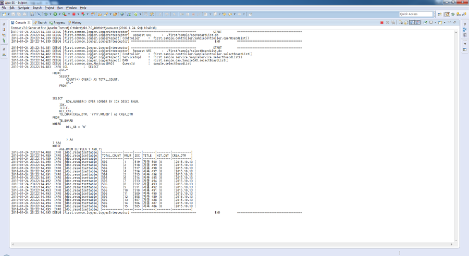Viewport: 469px width, 256px height.
Task: Switch to the Debug perspective icon
Action: coord(453,15)
